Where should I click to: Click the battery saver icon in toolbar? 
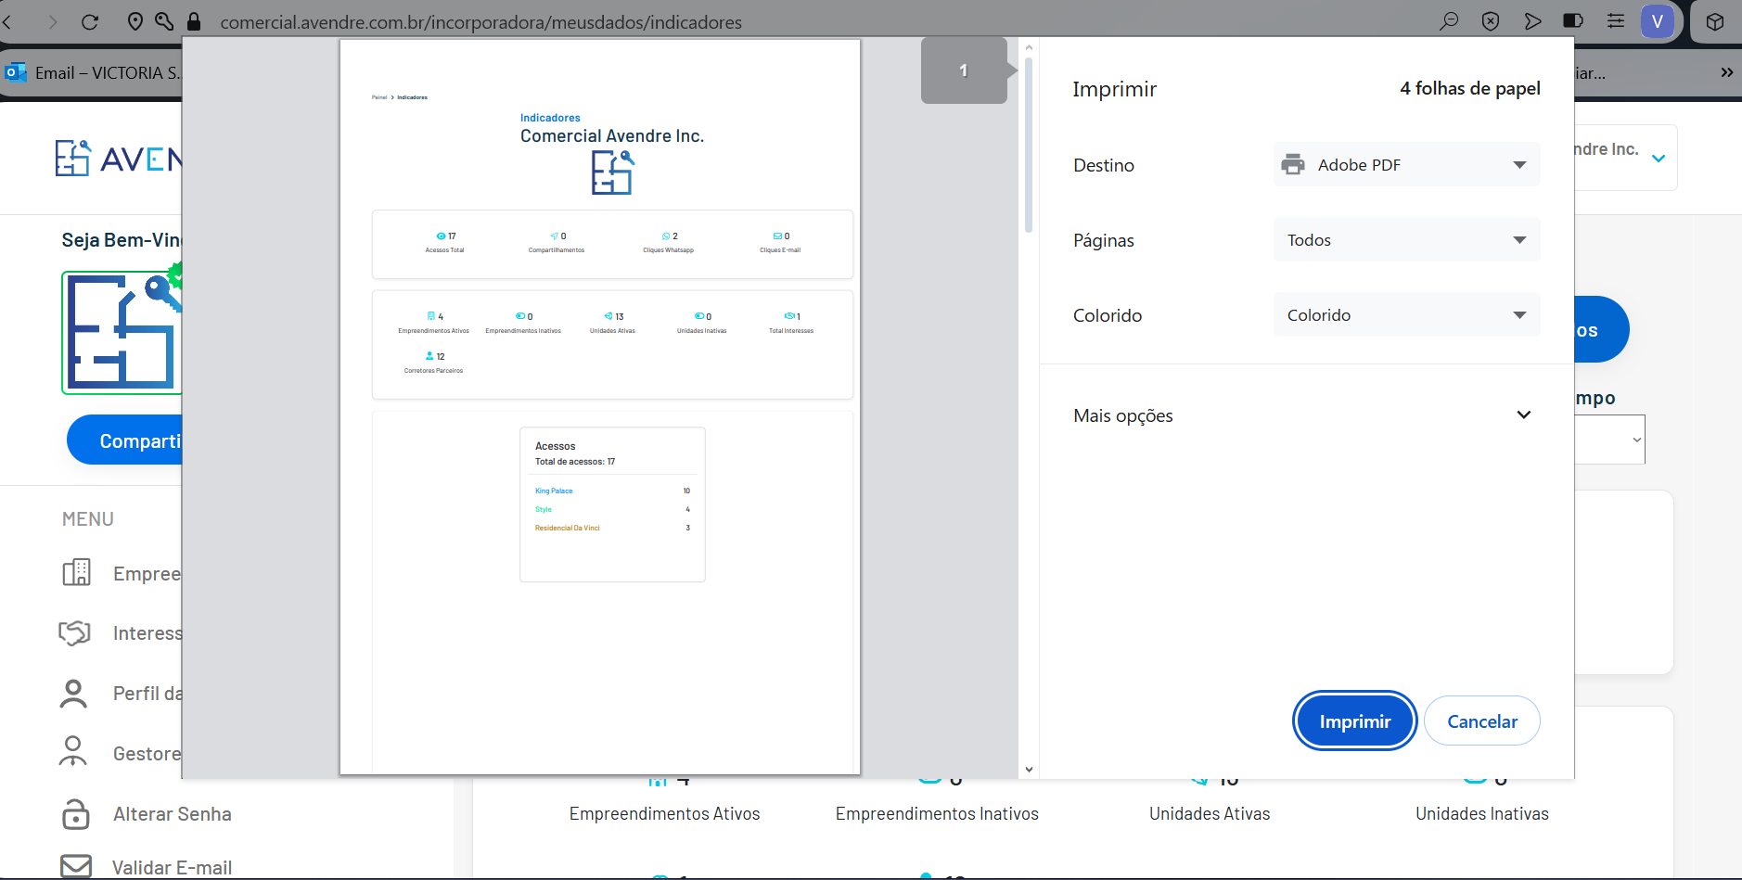click(1573, 20)
